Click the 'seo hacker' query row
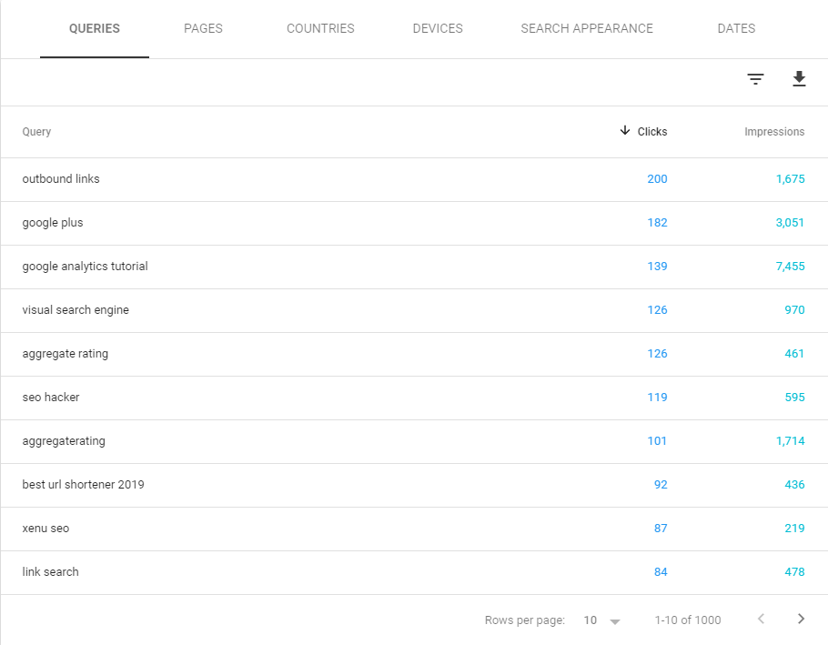Image resolution: width=828 pixels, height=645 pixels. coord(51,398)
